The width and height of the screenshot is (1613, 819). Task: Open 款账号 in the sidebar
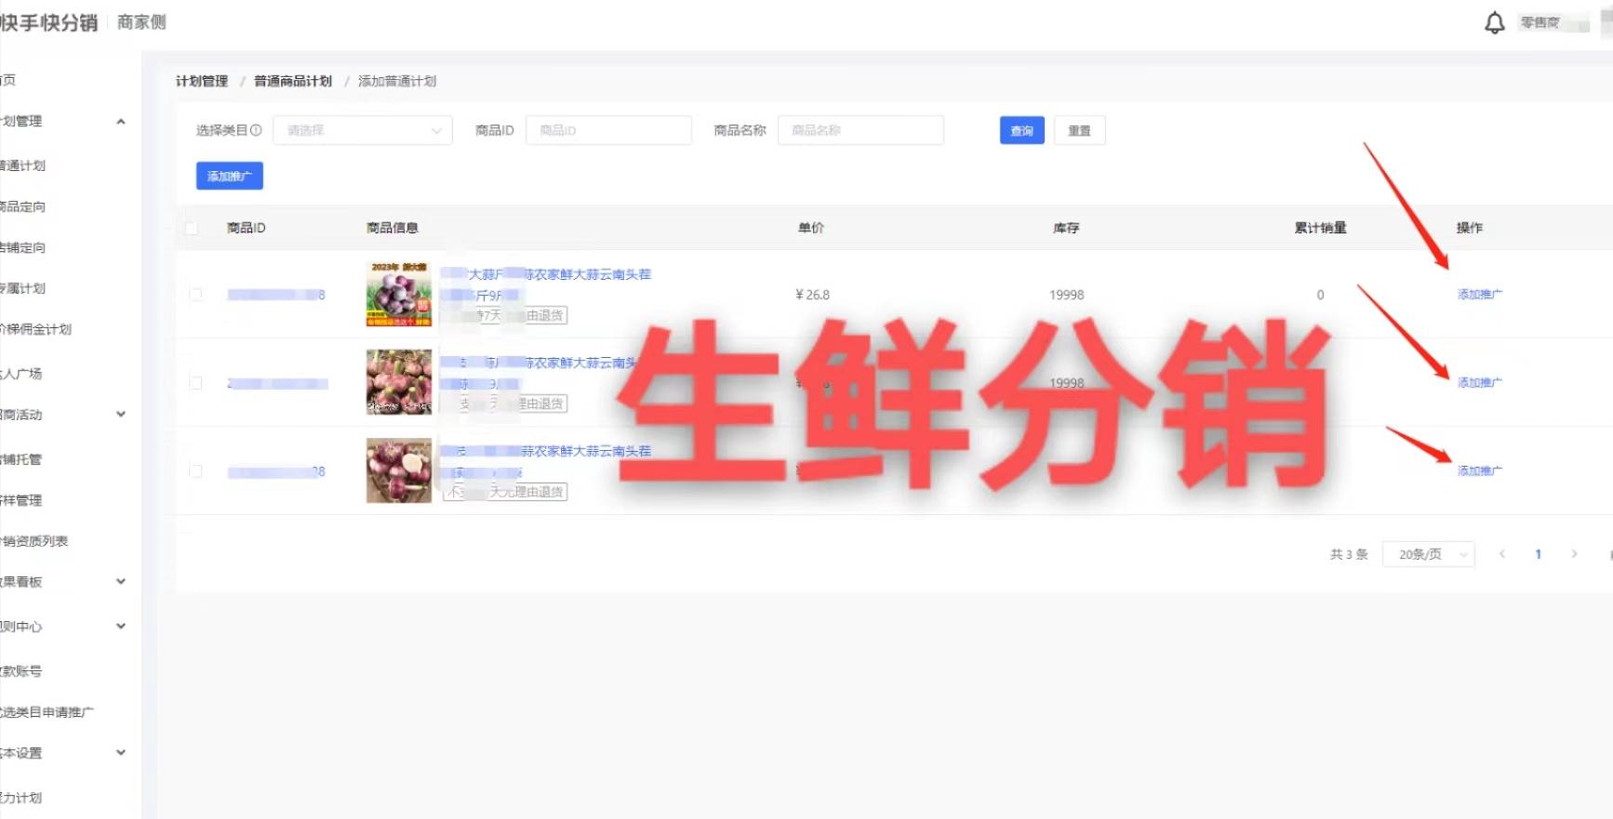[21, 671]
